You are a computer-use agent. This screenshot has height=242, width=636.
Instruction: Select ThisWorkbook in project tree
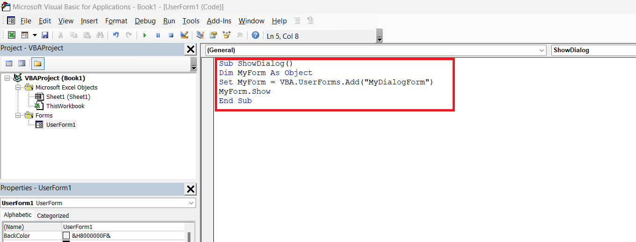(65, 106)
